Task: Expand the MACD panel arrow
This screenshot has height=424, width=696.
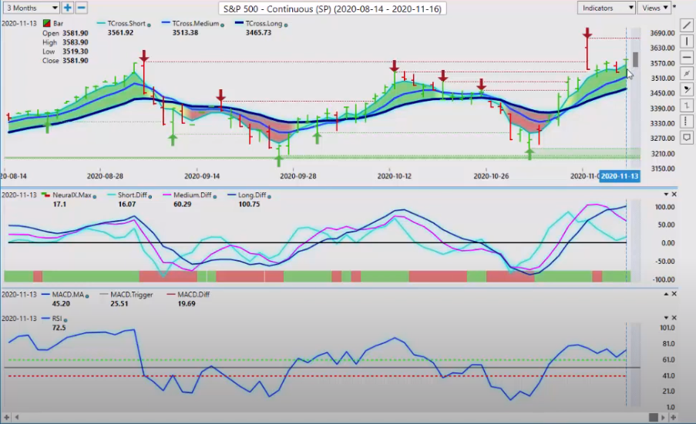Action: tap(666, 294)
